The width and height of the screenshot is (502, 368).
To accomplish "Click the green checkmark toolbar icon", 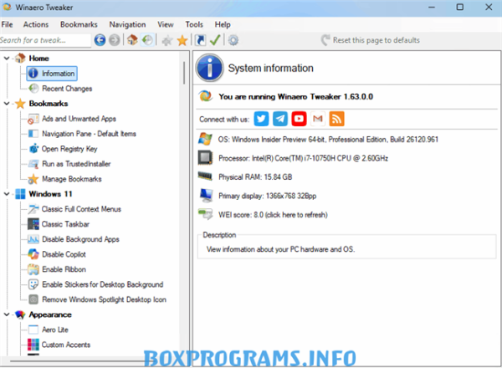I will tap(216, 40).
